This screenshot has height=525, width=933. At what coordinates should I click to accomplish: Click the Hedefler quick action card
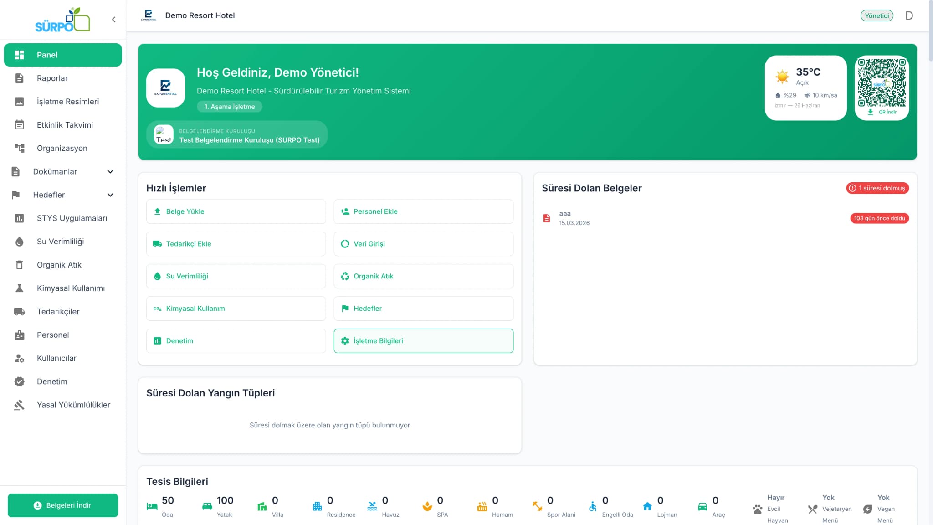(424, 309)
